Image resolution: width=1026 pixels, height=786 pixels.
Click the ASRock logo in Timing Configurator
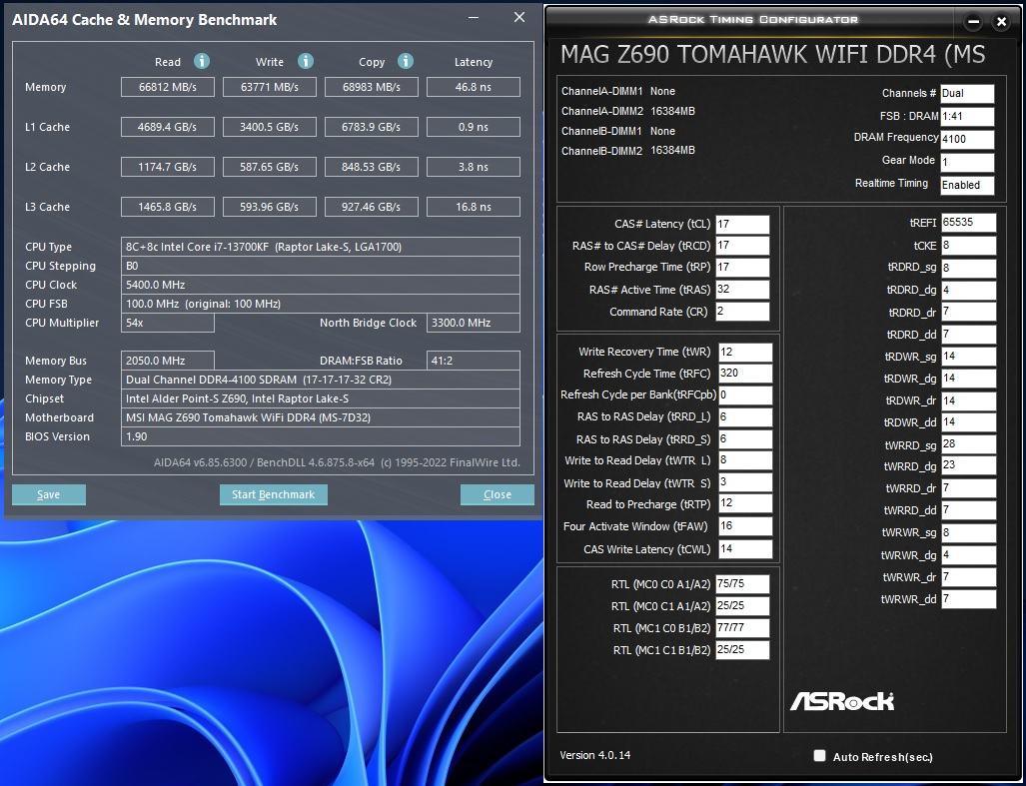point(842,701)
